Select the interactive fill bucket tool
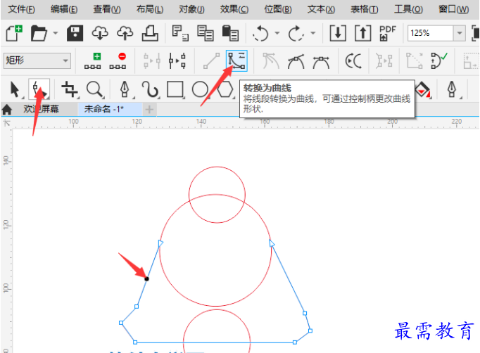This screenshot has height=353, width=480. (x=423, y=90)
